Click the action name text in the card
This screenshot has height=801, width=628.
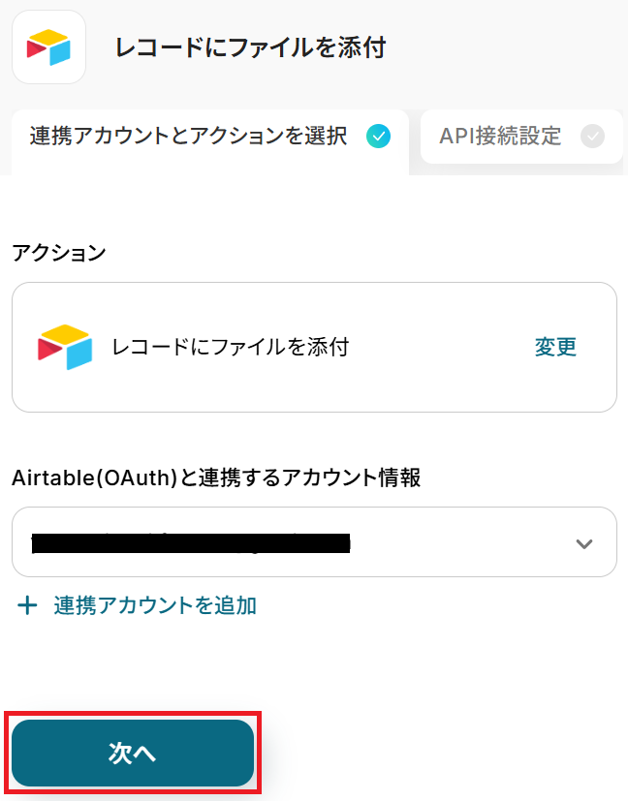(230, 347)
